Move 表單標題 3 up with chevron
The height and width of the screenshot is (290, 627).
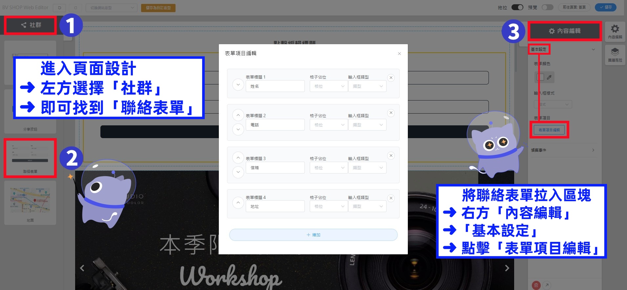point(238,158)
